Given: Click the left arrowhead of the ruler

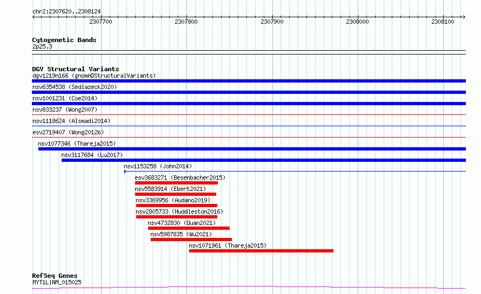Looking at the screenshot, I should [34, 17].
